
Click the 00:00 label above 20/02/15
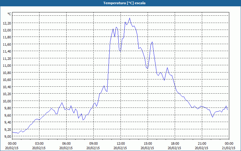[12, 144]
